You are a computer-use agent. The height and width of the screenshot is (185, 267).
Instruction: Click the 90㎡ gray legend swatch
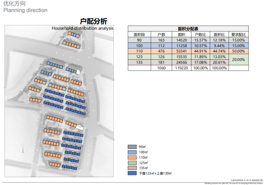click(x=133, y=147)
